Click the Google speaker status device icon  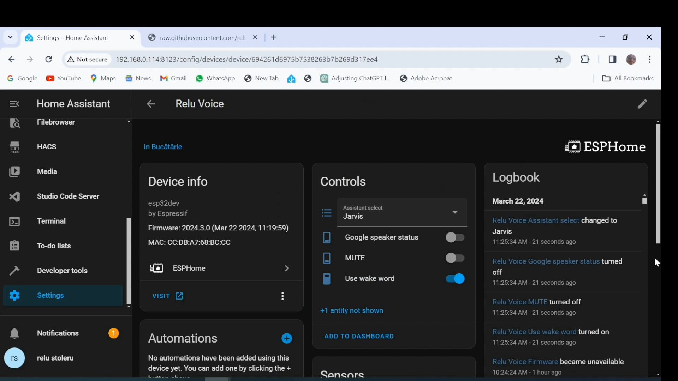tap(327, 237)
